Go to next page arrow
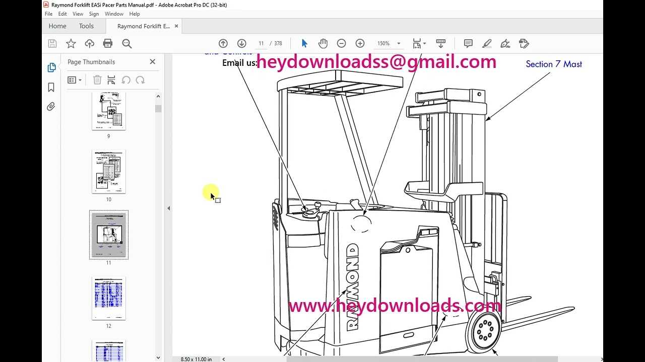The image size is (645, 362). 242,44
